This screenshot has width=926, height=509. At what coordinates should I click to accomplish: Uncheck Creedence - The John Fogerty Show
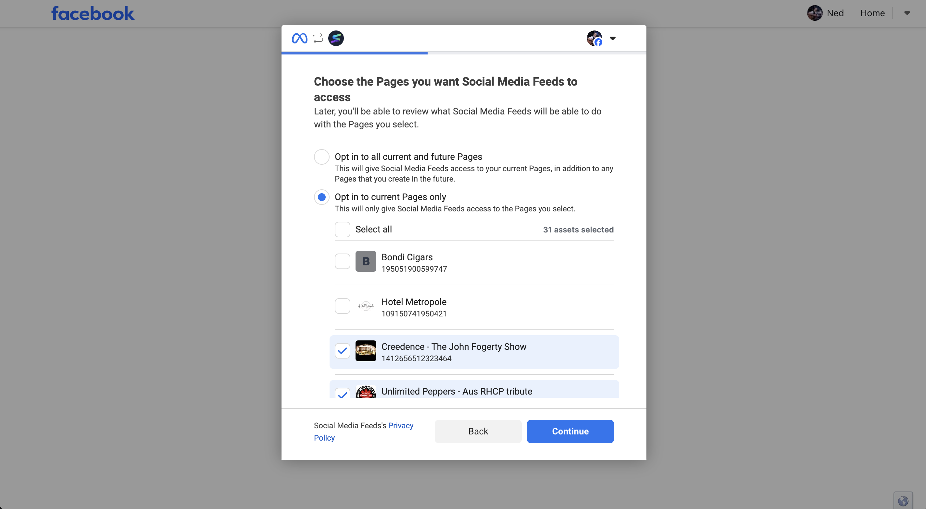[342, 351]
